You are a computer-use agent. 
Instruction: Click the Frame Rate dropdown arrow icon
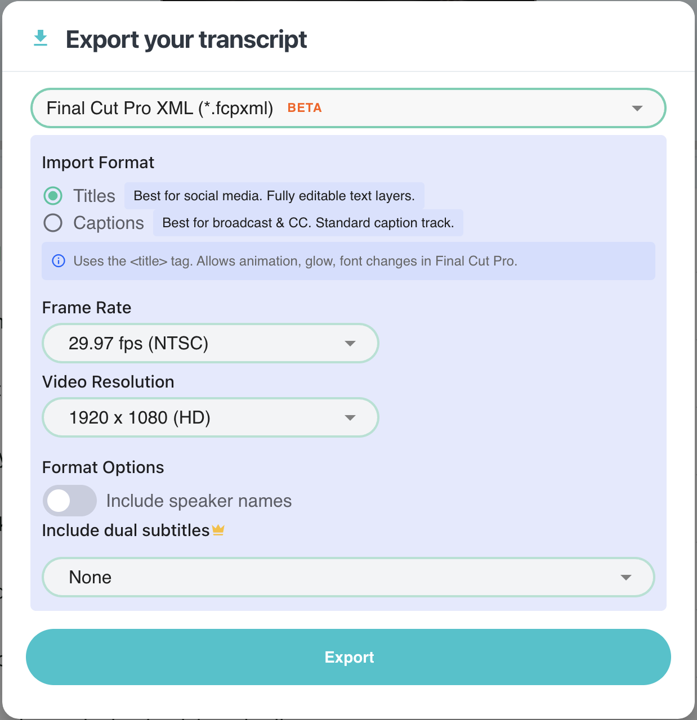click(350, 344)
